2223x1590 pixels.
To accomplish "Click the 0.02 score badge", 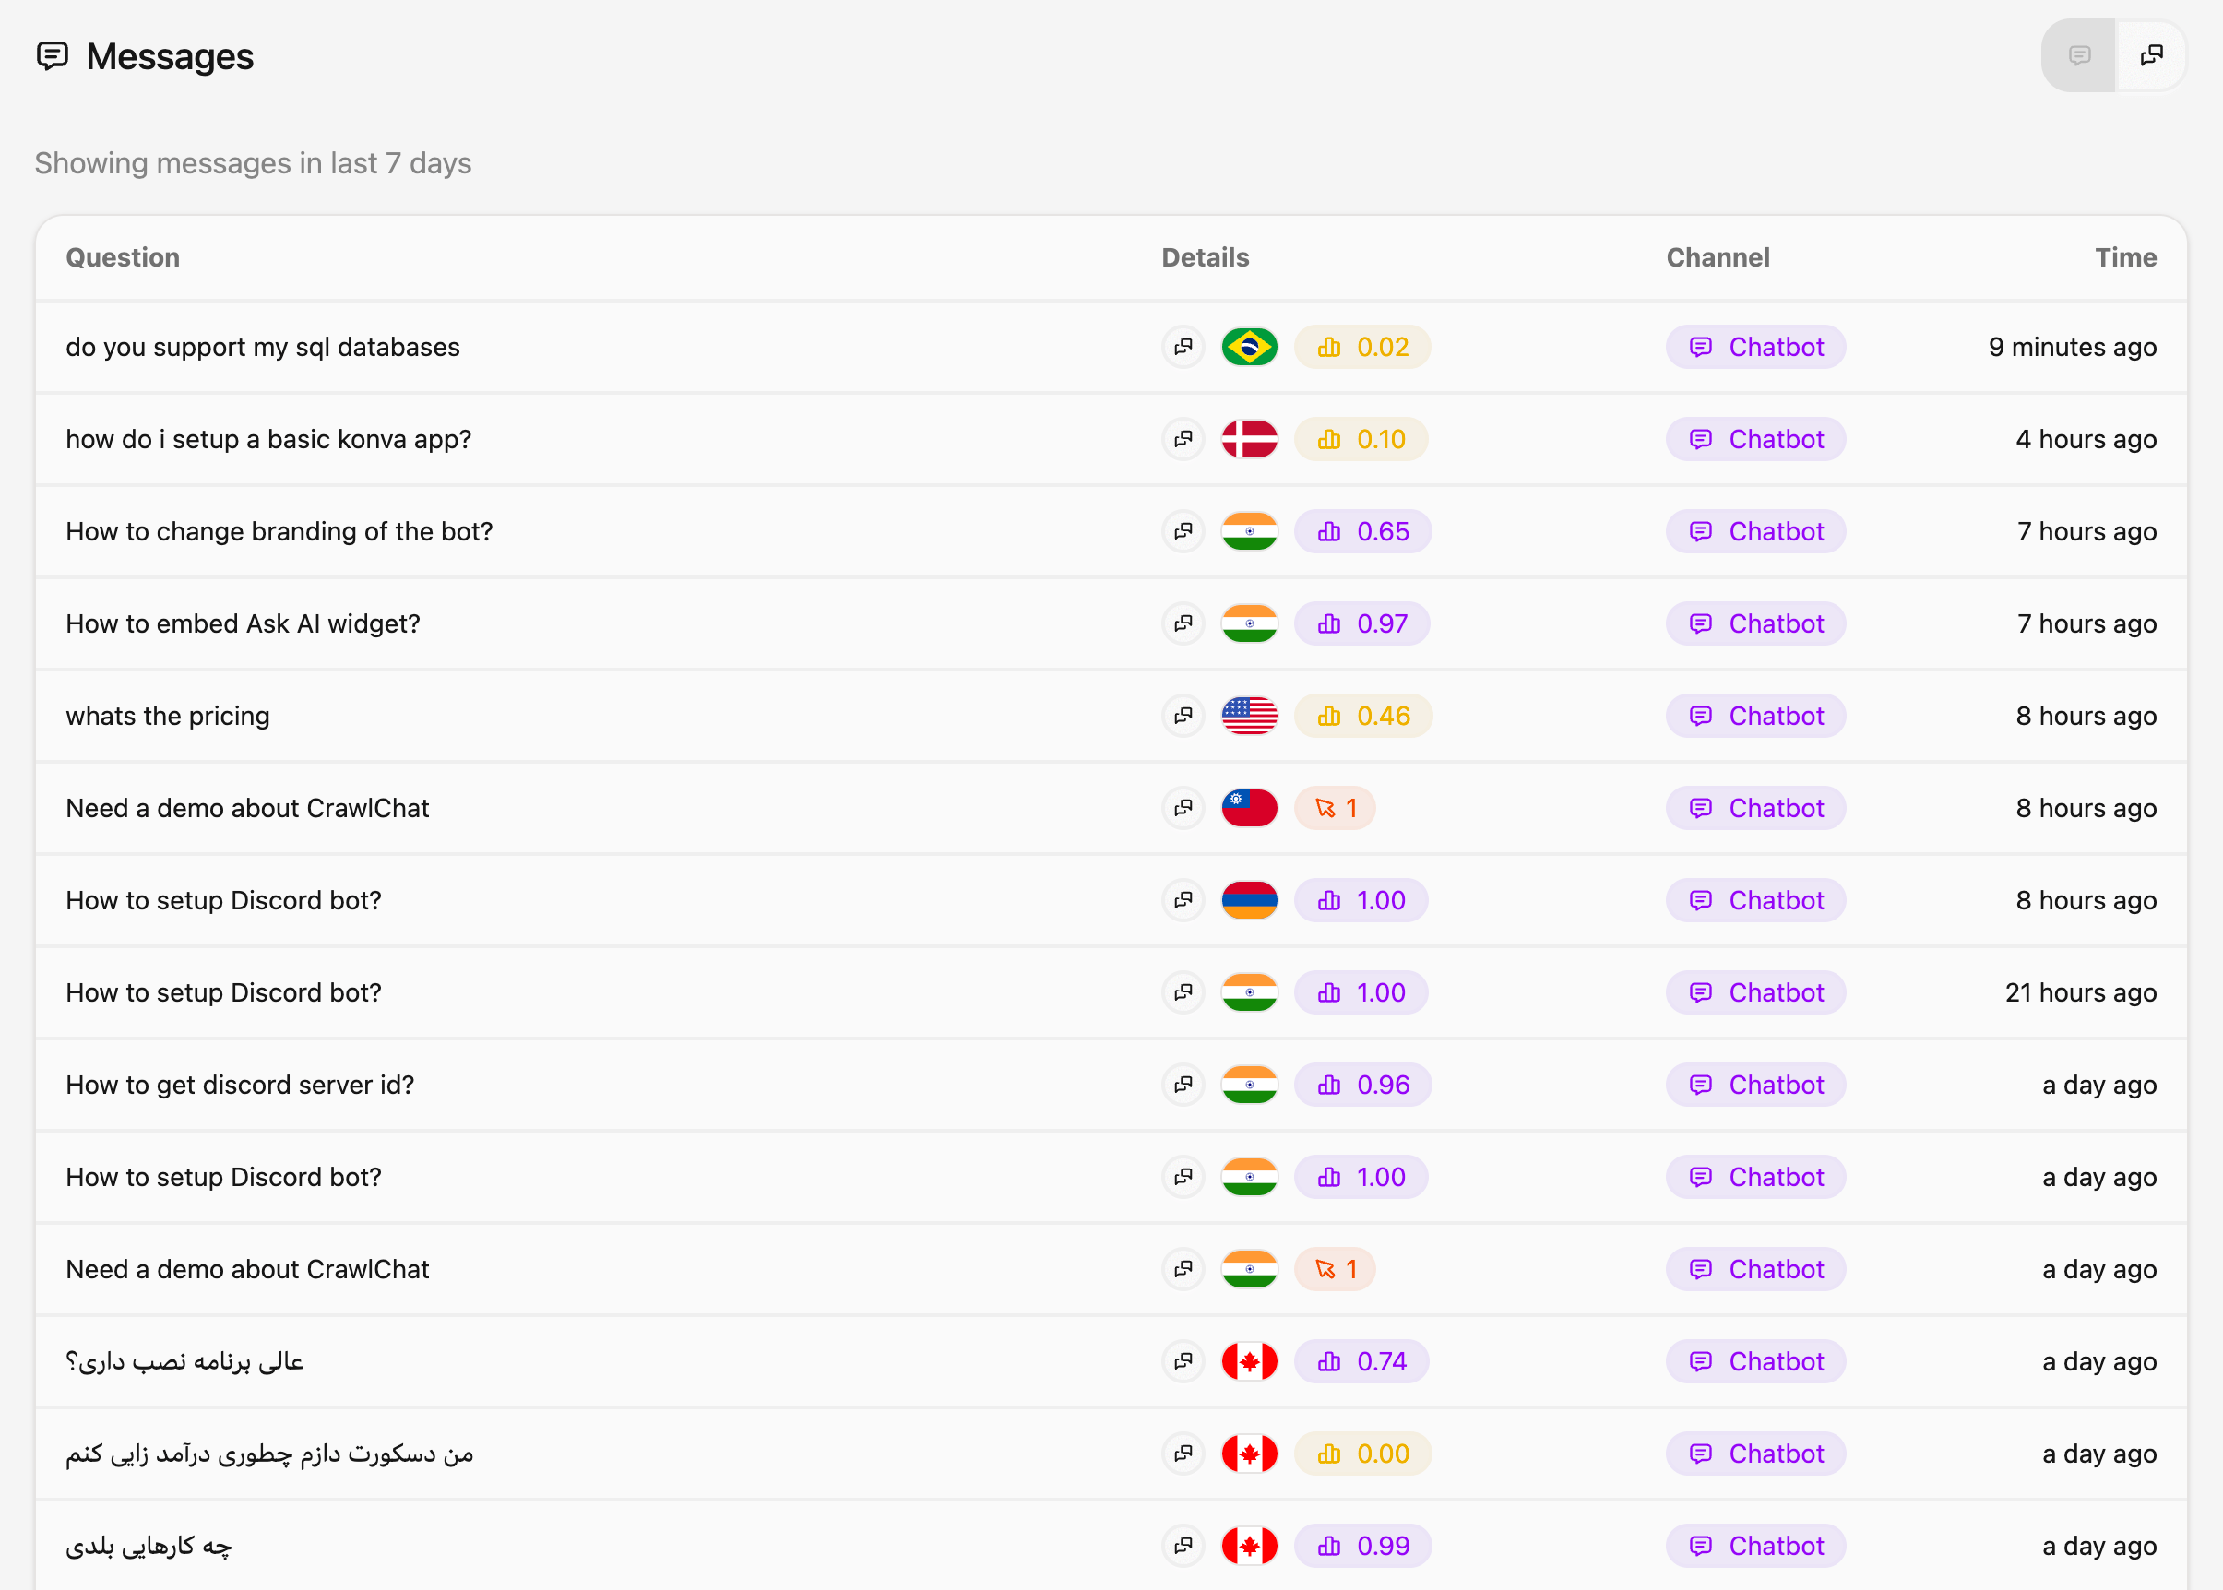I will 1362,347.
